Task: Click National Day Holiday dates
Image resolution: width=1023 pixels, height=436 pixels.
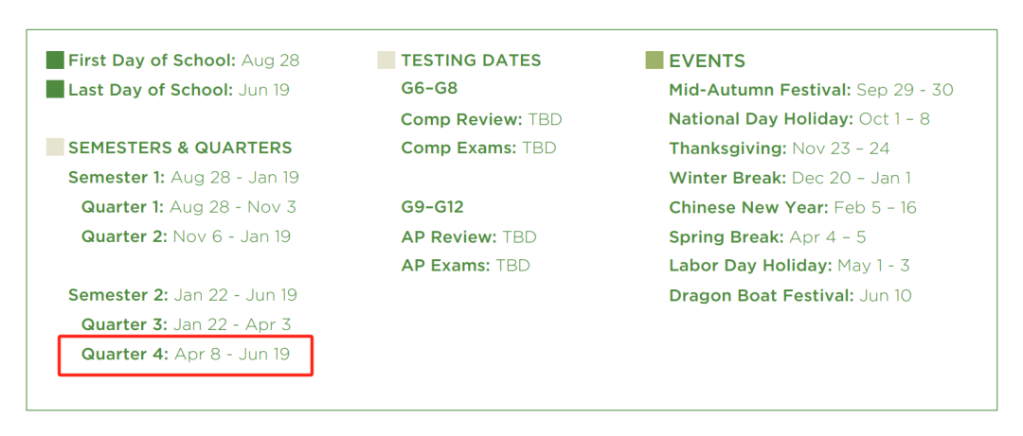Action: (x=894, y=119)
